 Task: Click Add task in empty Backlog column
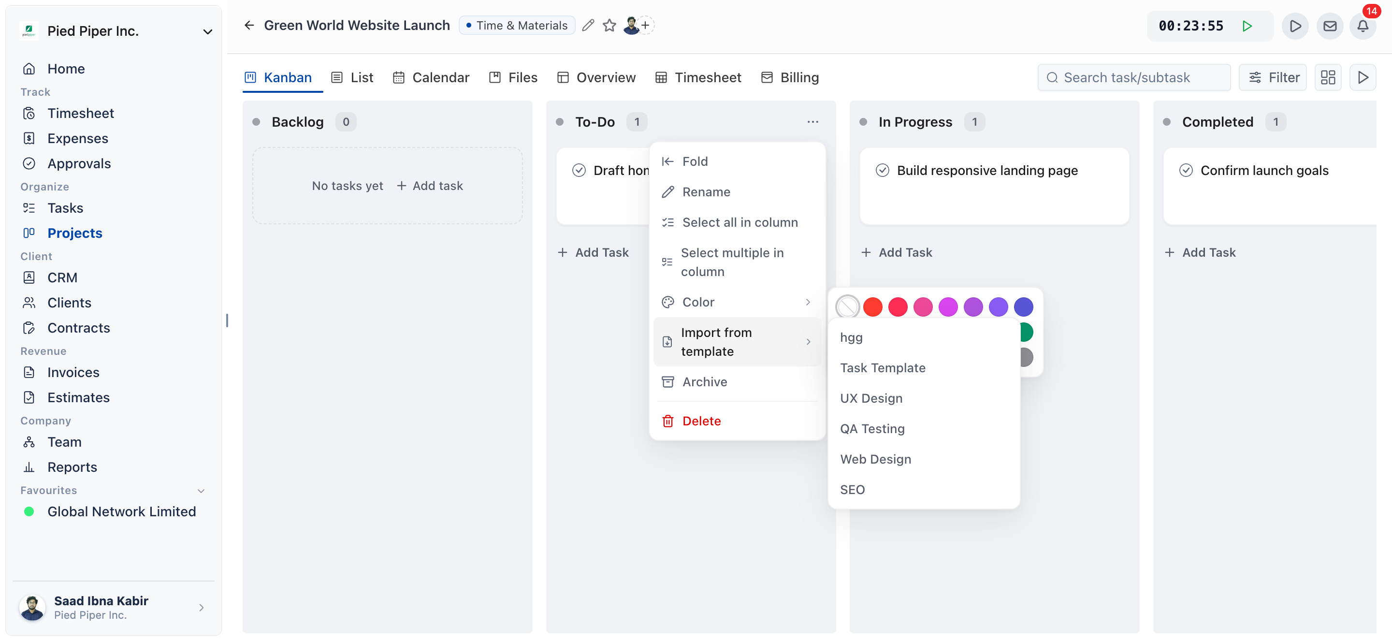(430, 185)
